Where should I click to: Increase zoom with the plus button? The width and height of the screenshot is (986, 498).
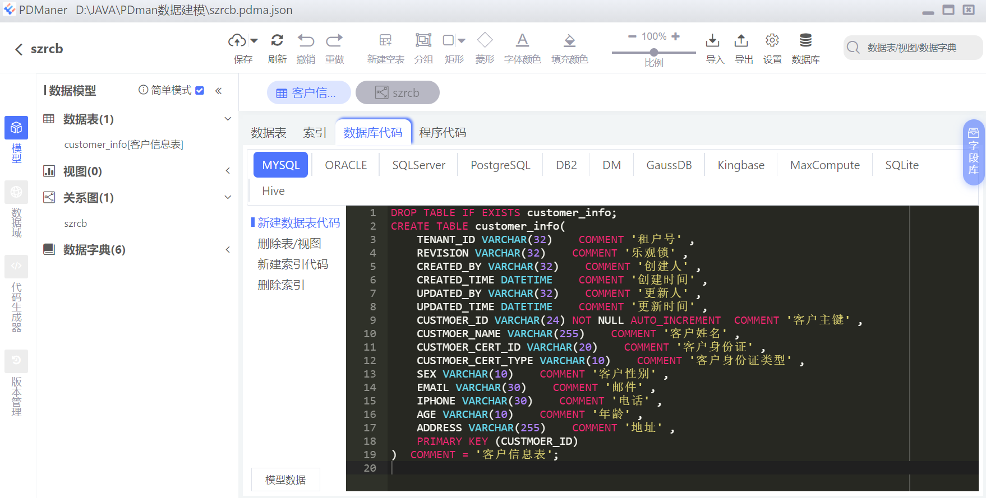tap(675, 36)
